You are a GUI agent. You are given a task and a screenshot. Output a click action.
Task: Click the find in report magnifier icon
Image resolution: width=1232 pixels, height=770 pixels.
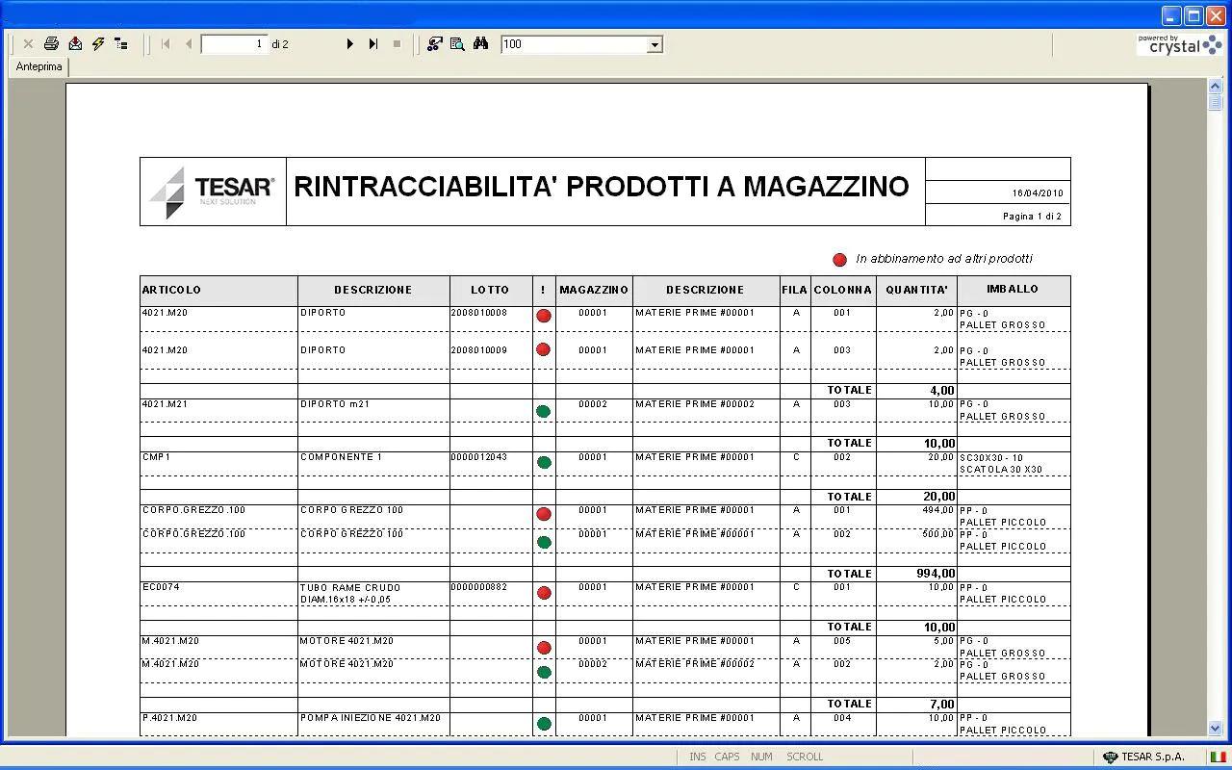(457, 44)
